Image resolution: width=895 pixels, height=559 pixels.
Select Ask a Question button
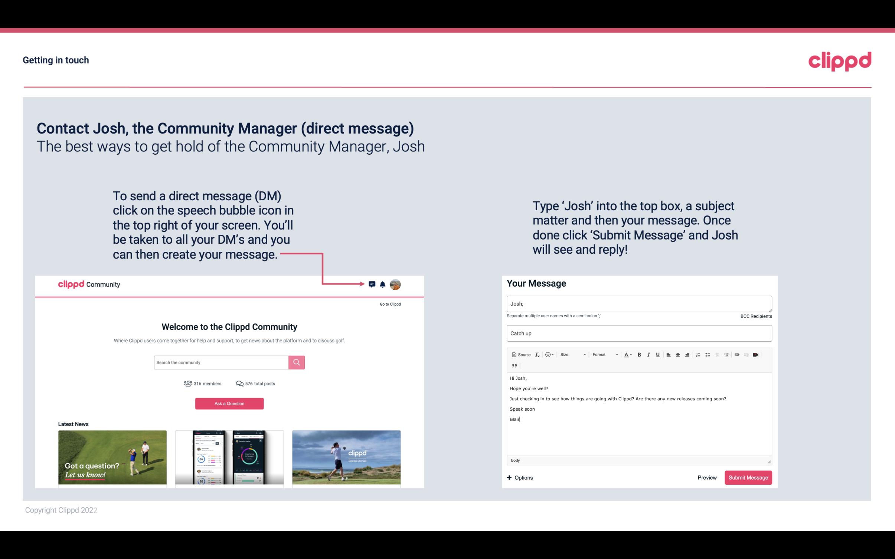(229, 403)
